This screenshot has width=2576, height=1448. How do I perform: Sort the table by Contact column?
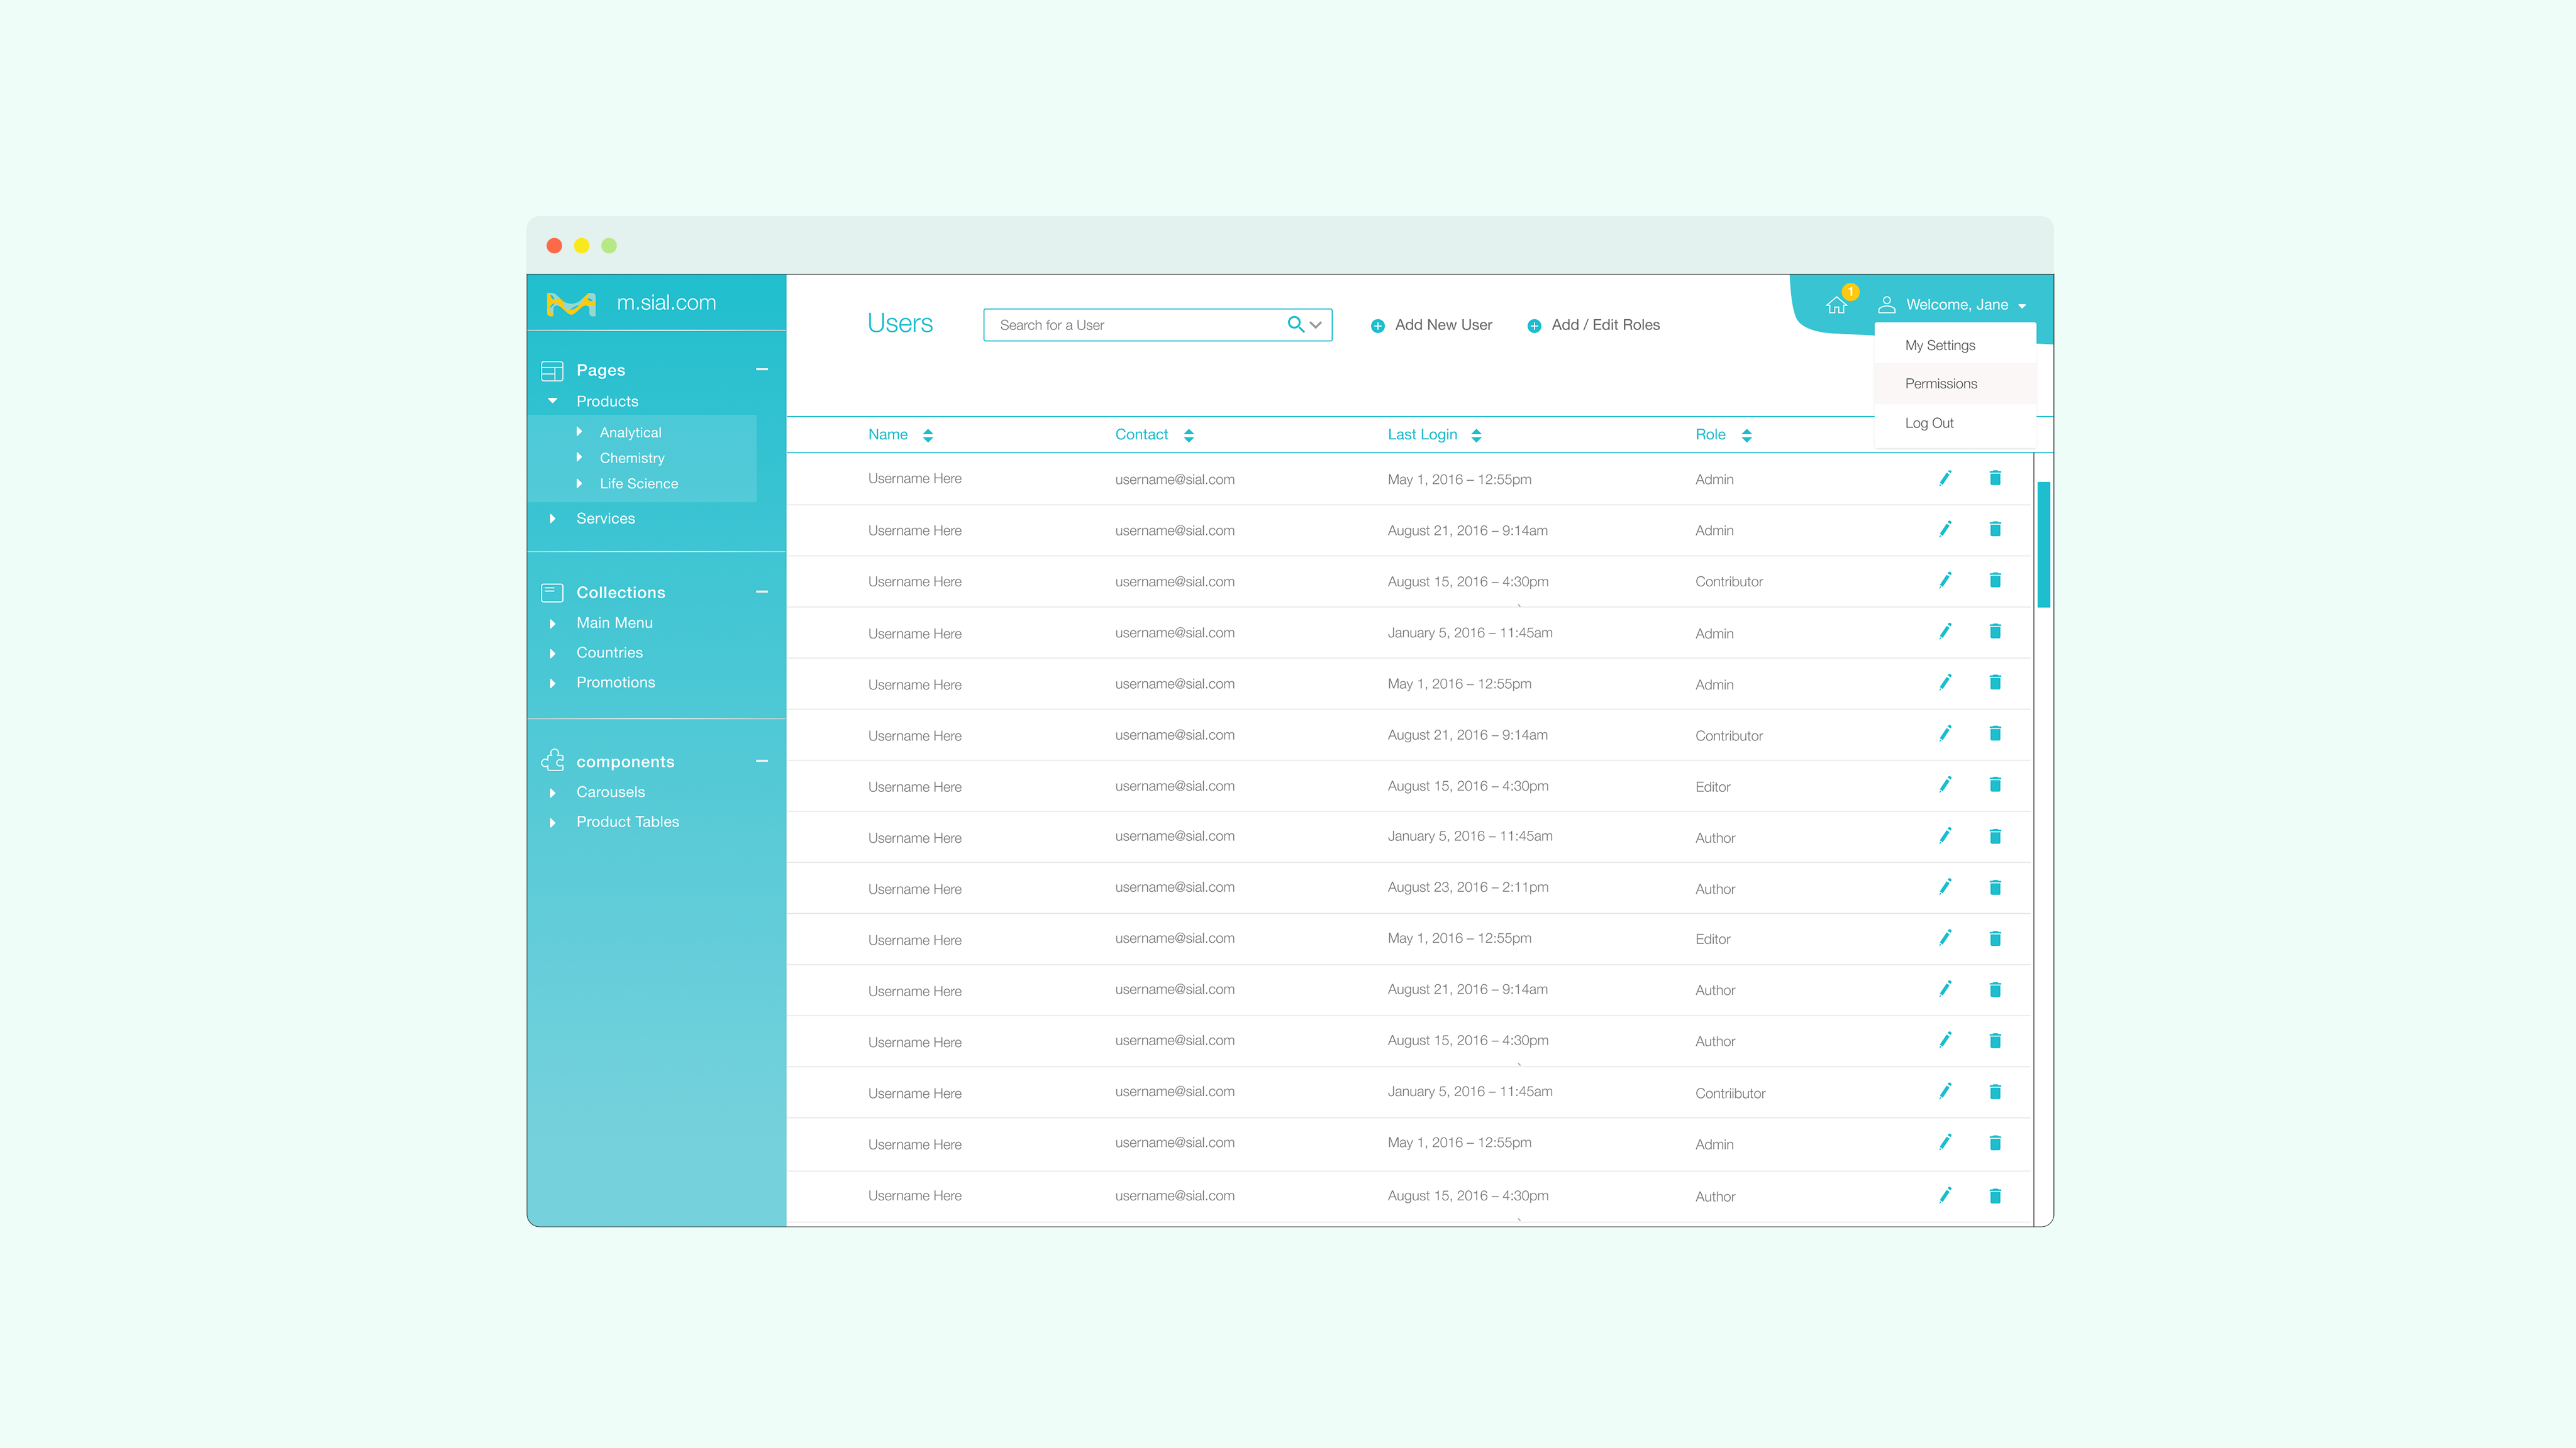[x=1189, y=436]
